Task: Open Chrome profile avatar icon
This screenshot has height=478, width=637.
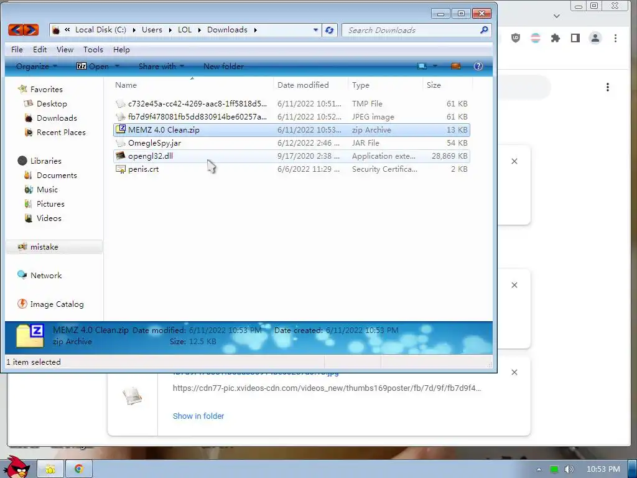Action: click(x=595, y=38)
